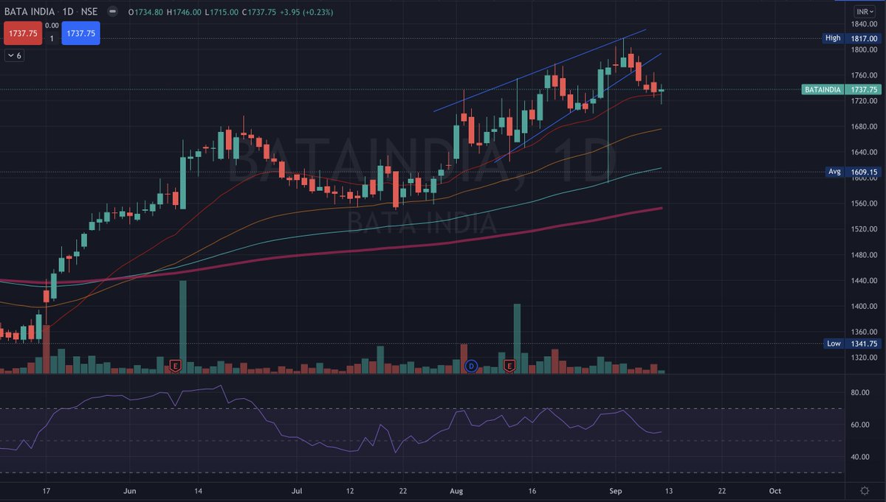Click the 1760.00 price scale value

pyautogui.click(x=864, y=75)
